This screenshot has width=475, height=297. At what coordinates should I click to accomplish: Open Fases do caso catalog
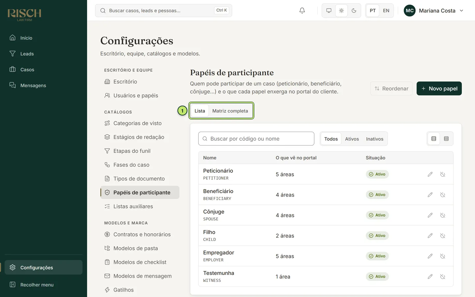click(140, 165)
